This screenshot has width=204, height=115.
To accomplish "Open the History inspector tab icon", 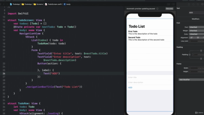I will [x=193, y=4].
